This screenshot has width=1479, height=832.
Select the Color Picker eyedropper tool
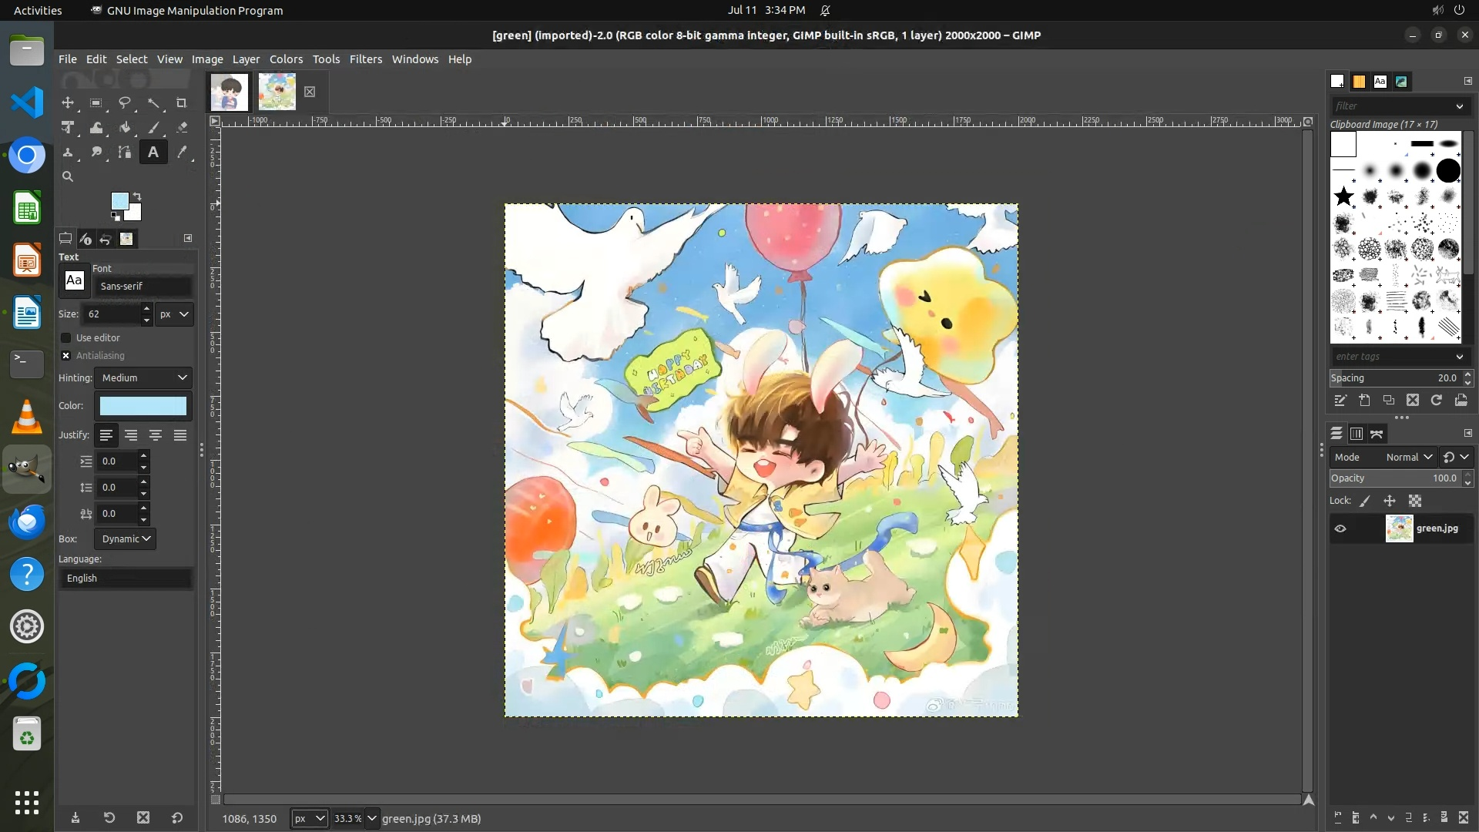(182, 153)
